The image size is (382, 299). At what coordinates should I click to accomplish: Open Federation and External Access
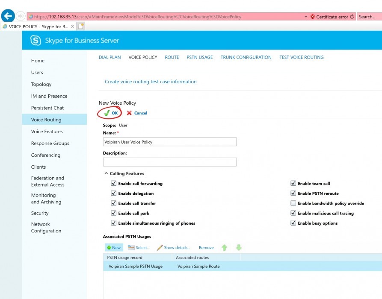click(x=48, y=181)
